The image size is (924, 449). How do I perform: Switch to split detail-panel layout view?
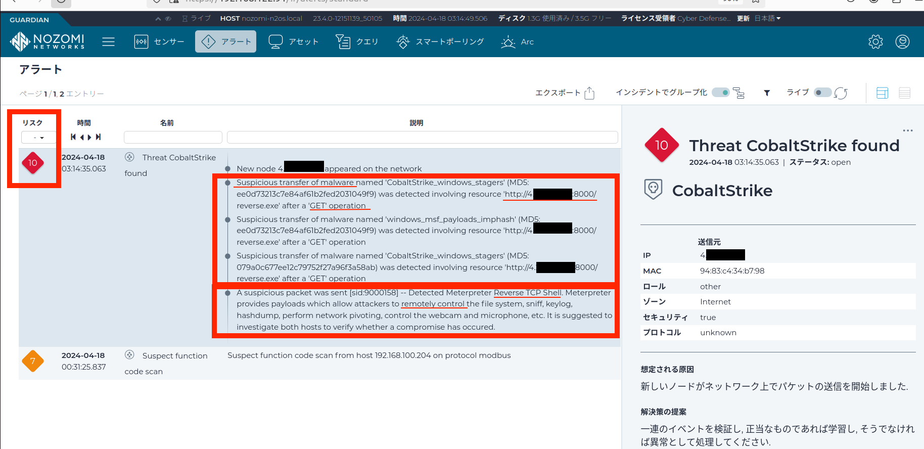point(882,93)
